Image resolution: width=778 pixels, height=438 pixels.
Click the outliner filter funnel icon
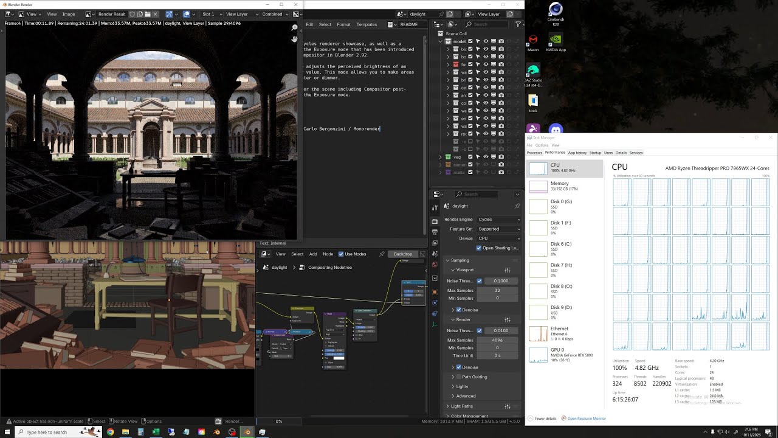518,24
